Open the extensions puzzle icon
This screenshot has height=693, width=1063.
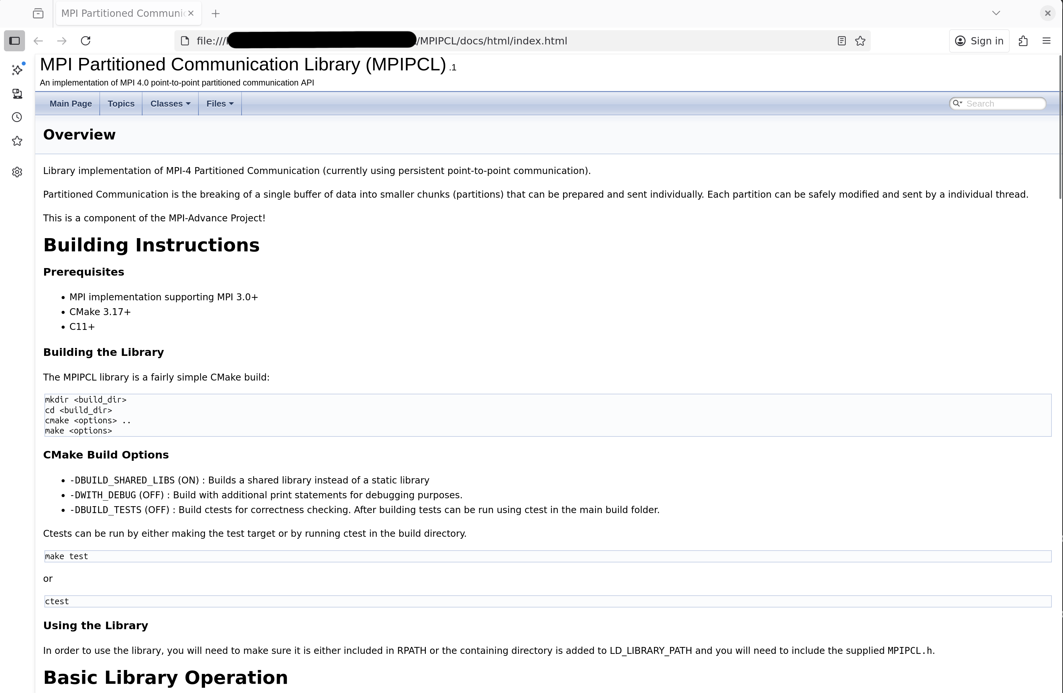click(x=1023, y=41)
